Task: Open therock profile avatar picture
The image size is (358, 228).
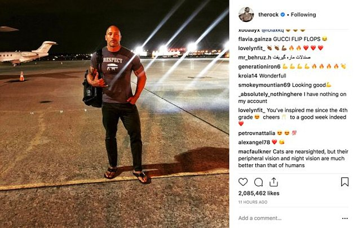Action: 246,15
